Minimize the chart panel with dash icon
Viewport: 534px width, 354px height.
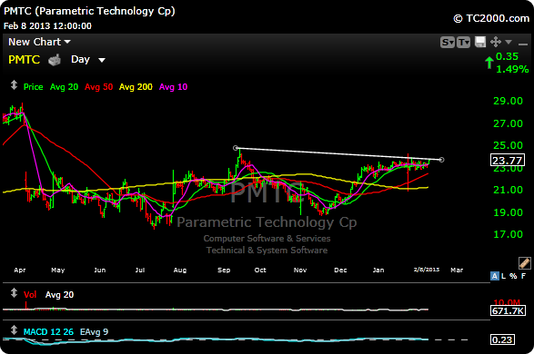point(522,44)
